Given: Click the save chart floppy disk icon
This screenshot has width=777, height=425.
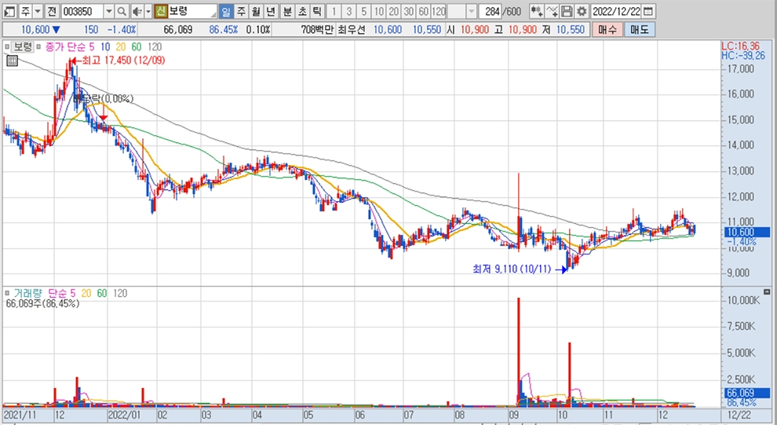Looking at the screenshot, I should (x=567, y=12).
